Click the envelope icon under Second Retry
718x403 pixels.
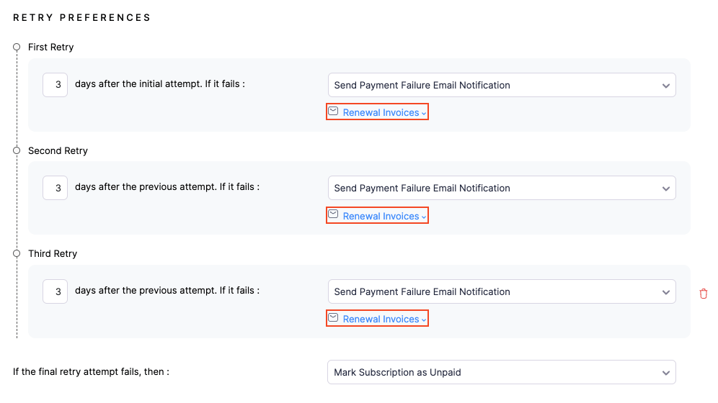point(333,214)
